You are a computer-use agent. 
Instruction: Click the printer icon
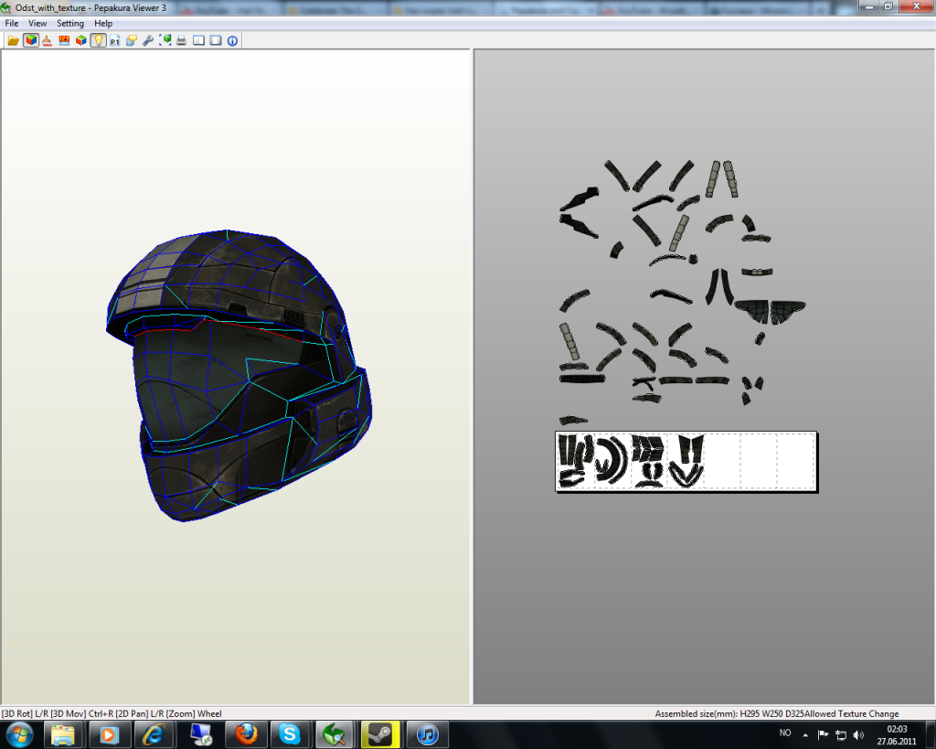click(x=182, y=40)
